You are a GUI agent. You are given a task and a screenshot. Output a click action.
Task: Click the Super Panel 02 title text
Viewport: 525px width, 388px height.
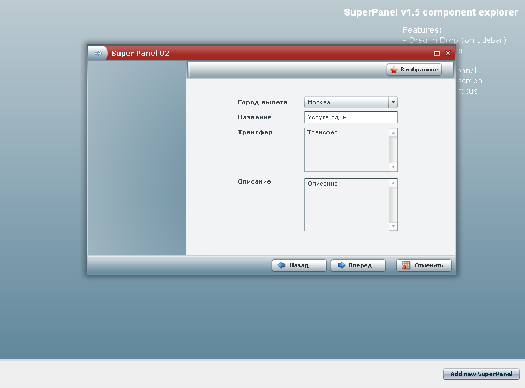(x=140, y=53)
